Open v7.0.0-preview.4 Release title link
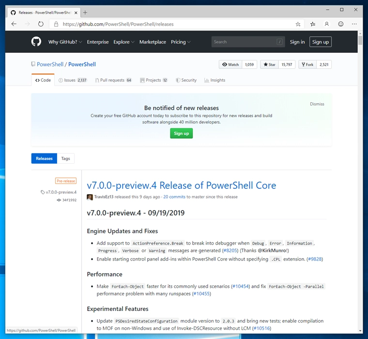 coord(182,185)
